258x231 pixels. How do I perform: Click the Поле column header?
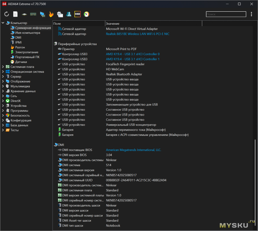coord(79,24)
